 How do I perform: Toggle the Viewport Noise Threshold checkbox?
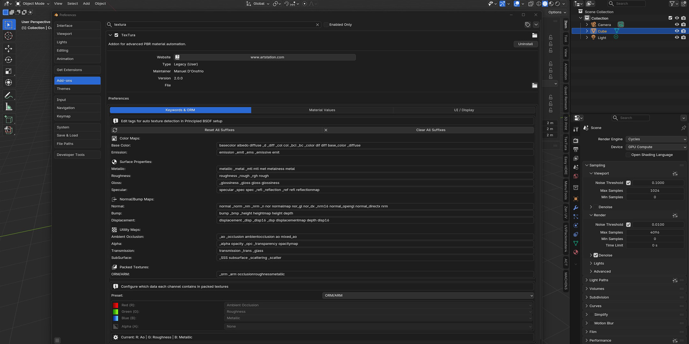click(x=628, y=183)
